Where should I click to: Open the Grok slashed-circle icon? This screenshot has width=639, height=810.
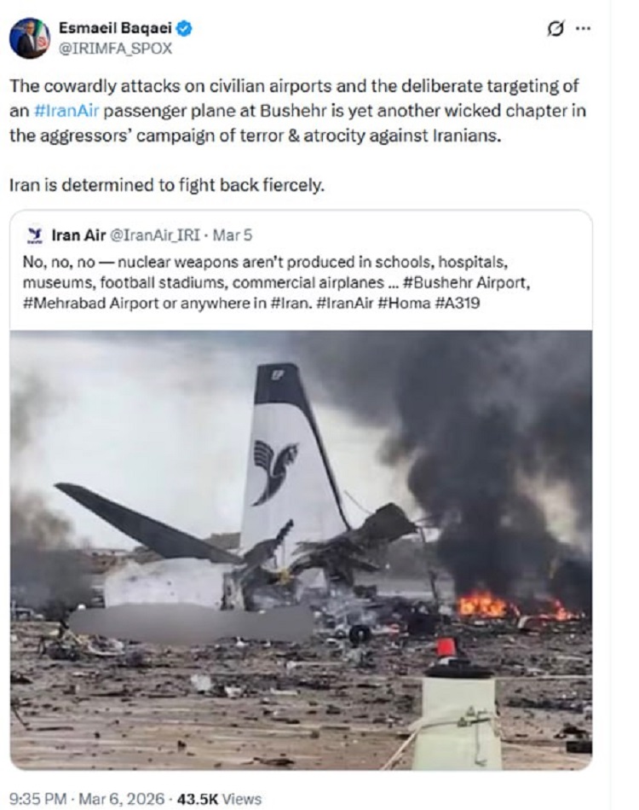(555, 28)
